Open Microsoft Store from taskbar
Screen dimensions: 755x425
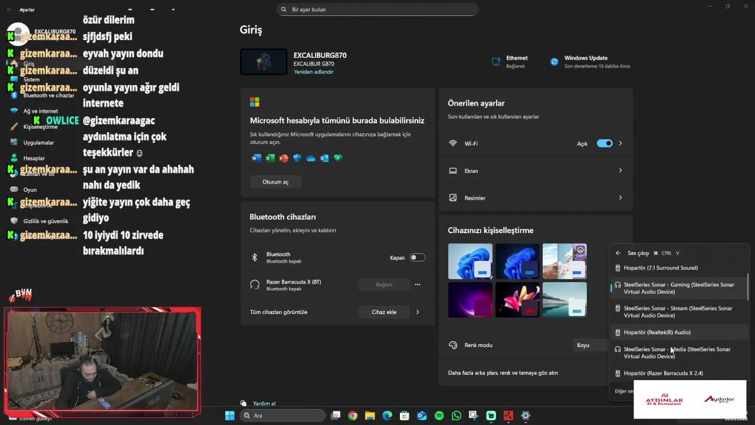405,416
